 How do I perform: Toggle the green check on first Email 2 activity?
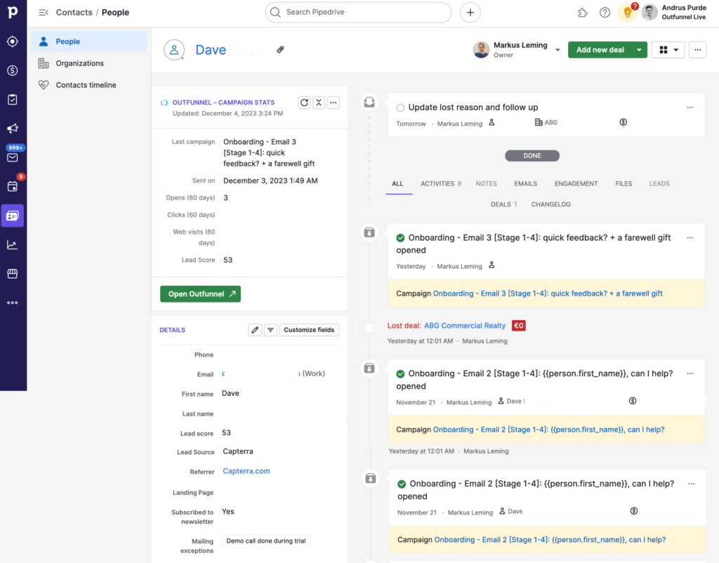(x=400, y=374)
